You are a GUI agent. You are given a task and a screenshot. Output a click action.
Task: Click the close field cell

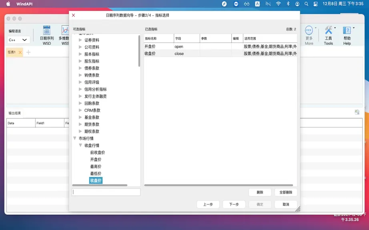(x=187, y=54)
